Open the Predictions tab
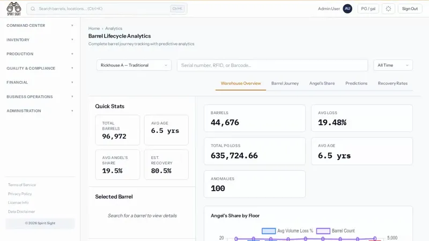The width and height of the screenshot is (429, 241). [356, 84]
